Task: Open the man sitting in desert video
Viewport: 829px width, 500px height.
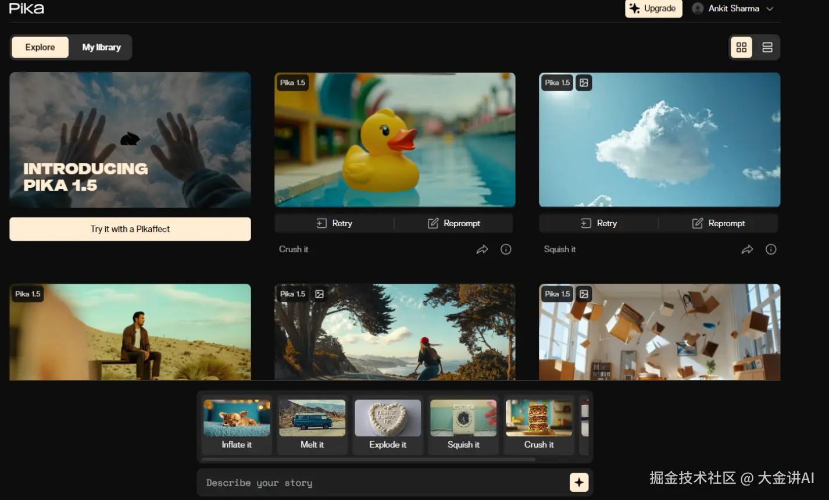Action: [130, 332]
